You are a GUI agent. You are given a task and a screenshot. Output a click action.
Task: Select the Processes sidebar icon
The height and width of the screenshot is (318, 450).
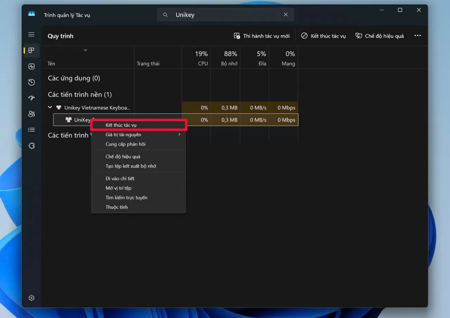click(31, 51)
